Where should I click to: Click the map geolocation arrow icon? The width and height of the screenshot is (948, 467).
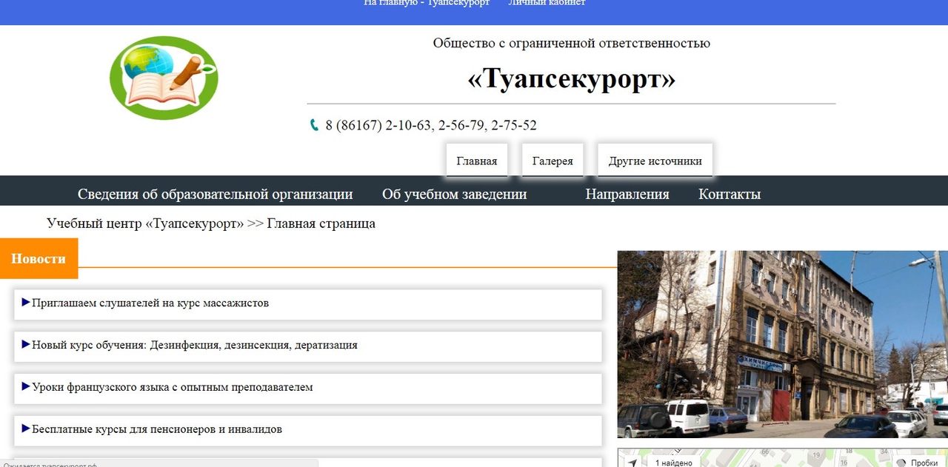pyautogui.click(x=632, y=463)
